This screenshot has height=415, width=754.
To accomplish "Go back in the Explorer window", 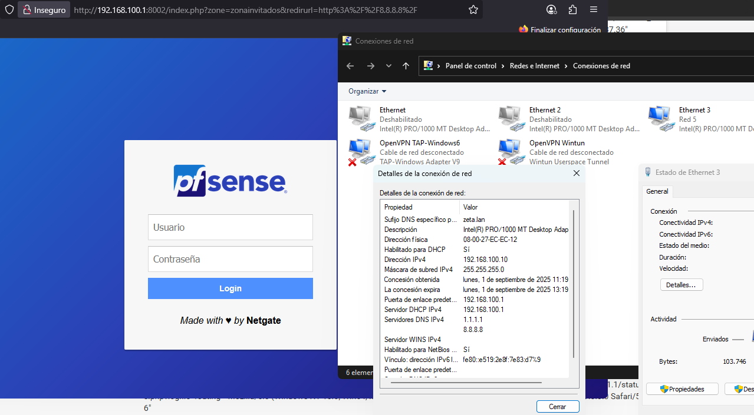I will pyautogui.click(x=350, y=66).
